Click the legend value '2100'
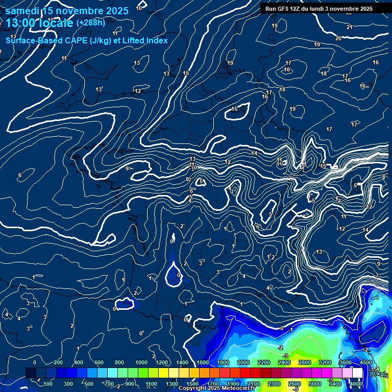The width and height of the screenshot is (392, 392). coord(254,384)
